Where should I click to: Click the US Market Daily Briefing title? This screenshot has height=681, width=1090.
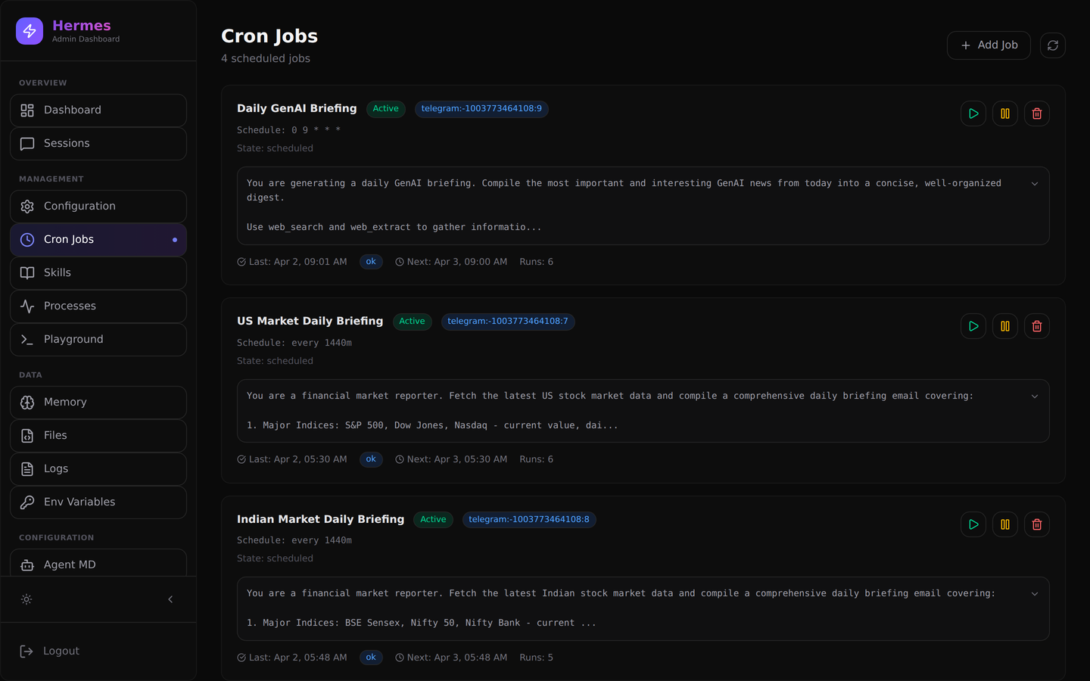(x=310, y=321)
